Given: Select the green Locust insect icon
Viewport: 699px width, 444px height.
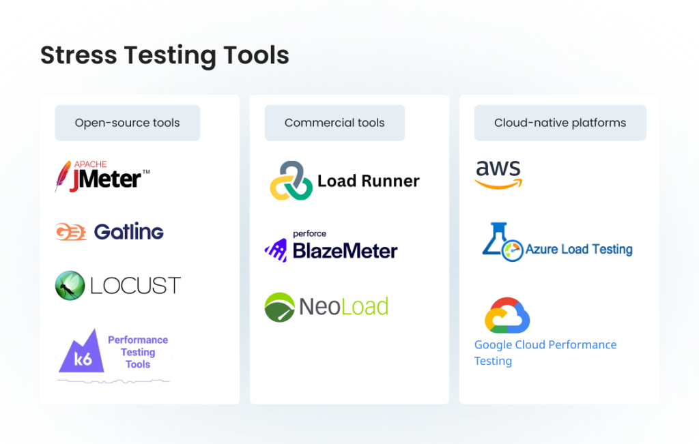Looking at the screenshot, I should [70, 285].
